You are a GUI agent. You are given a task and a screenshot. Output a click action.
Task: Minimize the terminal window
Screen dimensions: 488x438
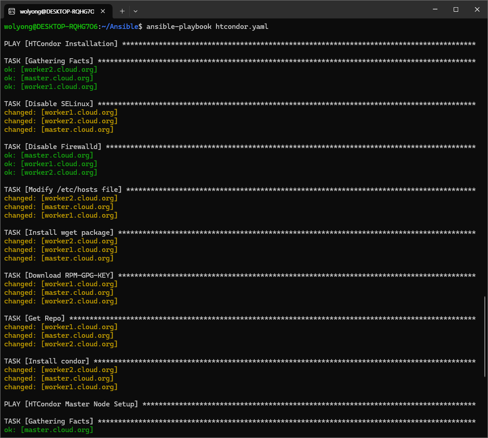tap(435, 9)
